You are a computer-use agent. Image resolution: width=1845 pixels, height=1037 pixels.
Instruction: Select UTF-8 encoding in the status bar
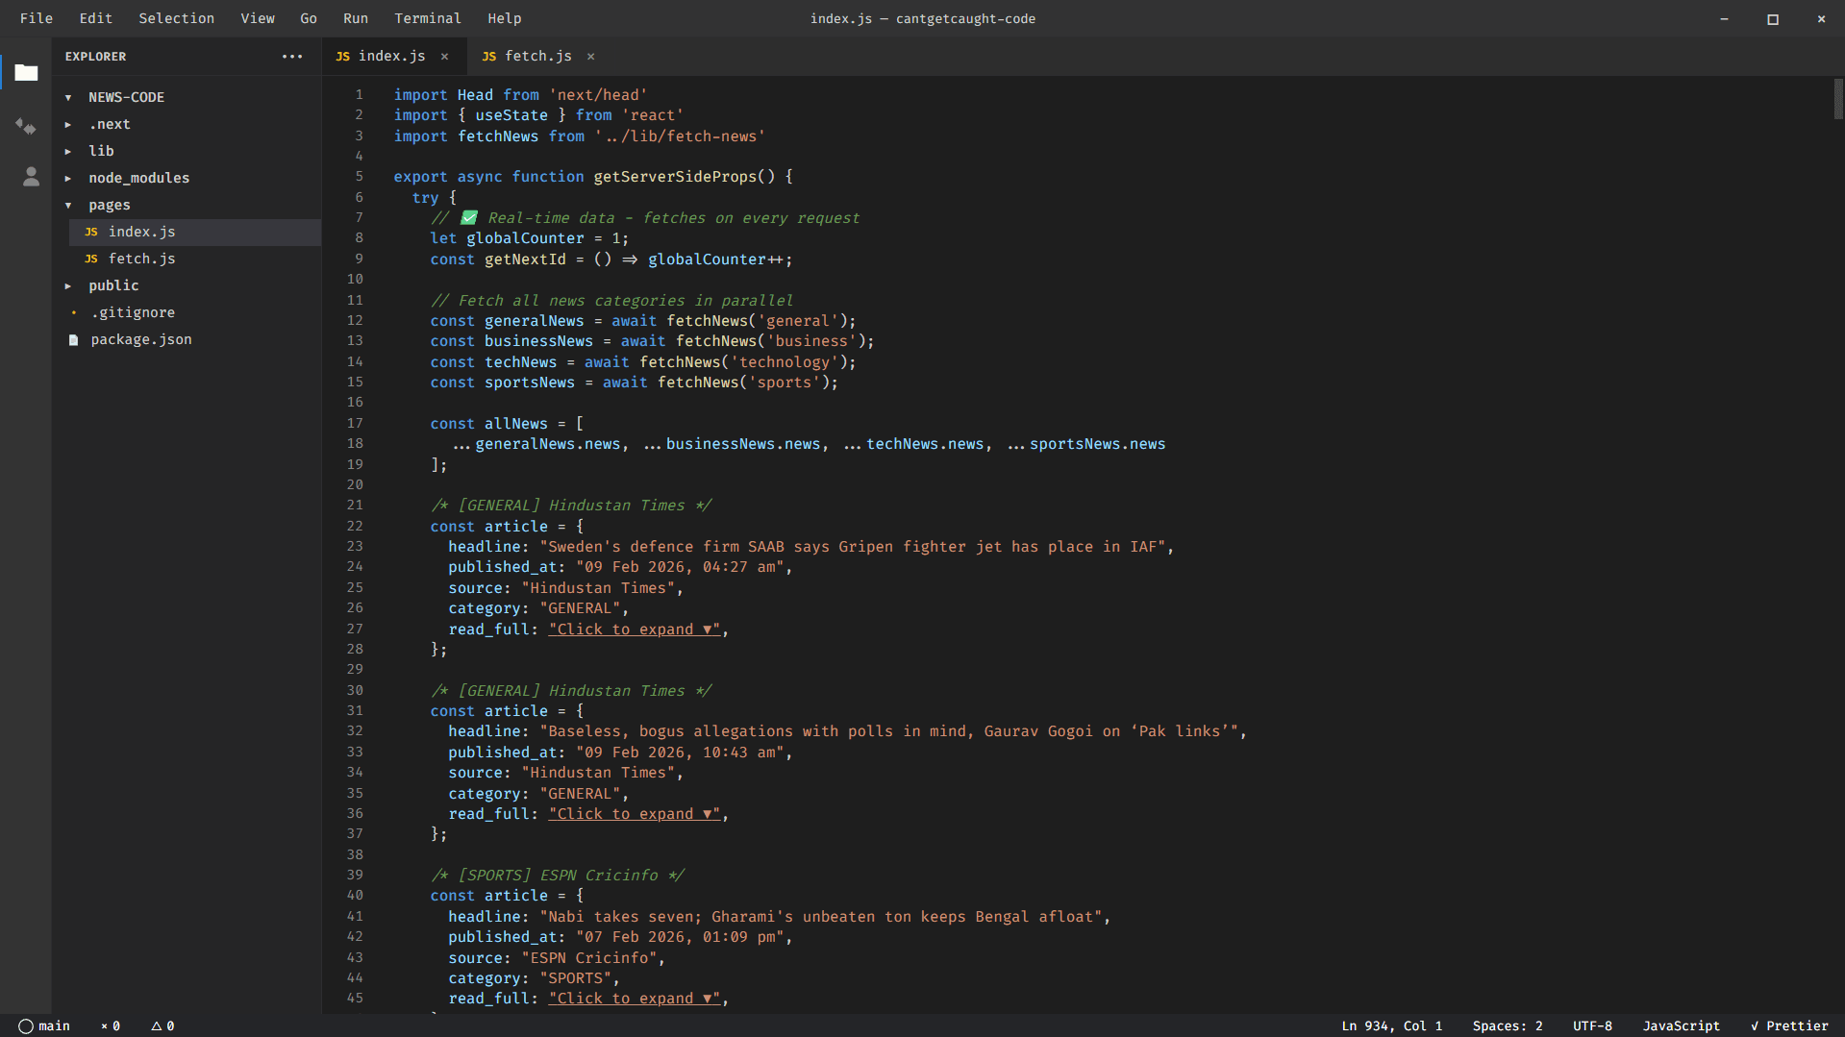pyautogui.click(x=1592, y=1025)
